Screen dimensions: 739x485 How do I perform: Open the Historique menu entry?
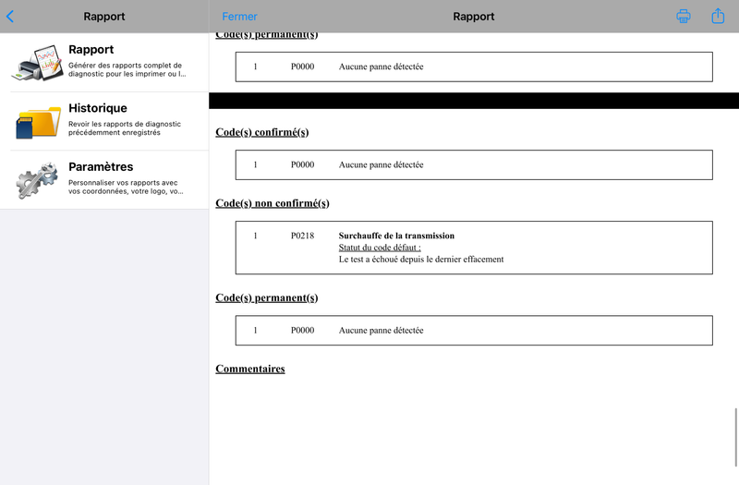tap(104, 121)
